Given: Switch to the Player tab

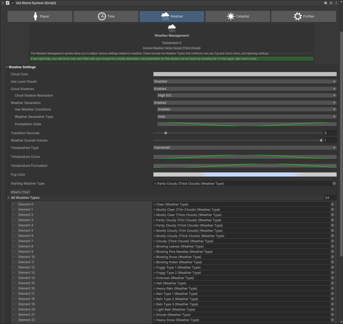Looking at the screenshot, I should [x=40, y=17].
